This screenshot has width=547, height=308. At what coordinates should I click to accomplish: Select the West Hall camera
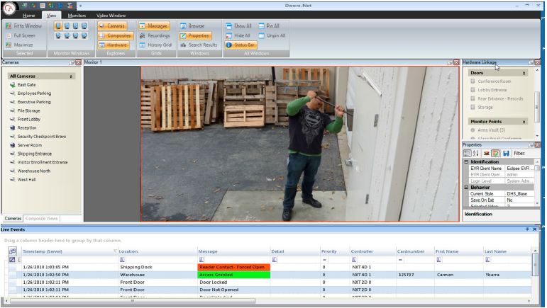(x=23, y=180)
